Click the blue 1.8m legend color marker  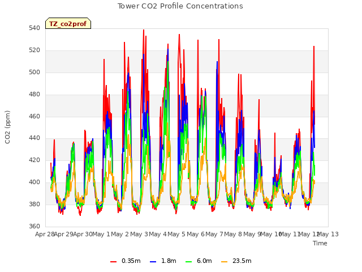point(153,262)
